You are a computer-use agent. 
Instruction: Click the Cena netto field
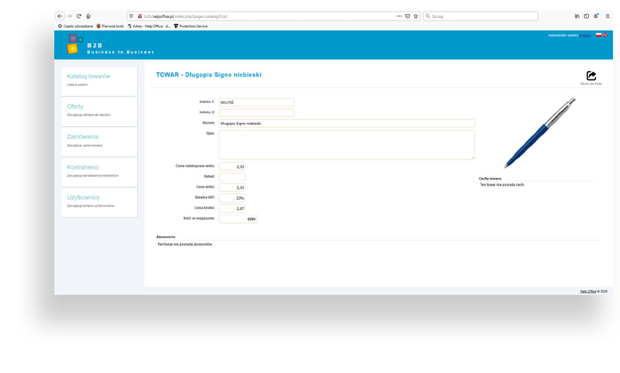232,187
